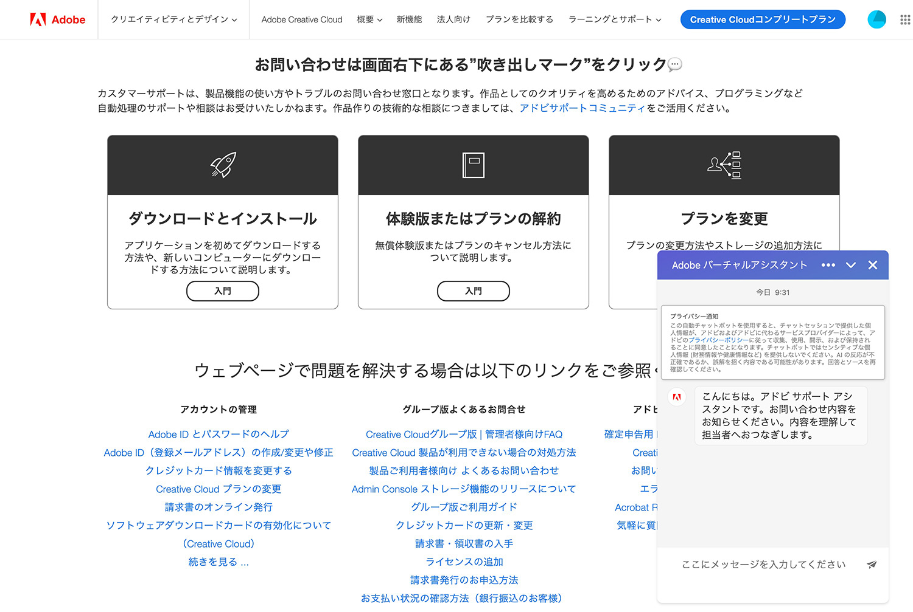This screenshot has height=612, width=913.
Task: Click the ダウンロードとインストール card heading
Action: tap(223, 219)
